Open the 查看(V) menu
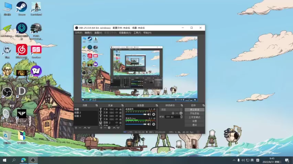Image resolution: width=293 pixels, height=164 pixels. [x=98, y=33]
